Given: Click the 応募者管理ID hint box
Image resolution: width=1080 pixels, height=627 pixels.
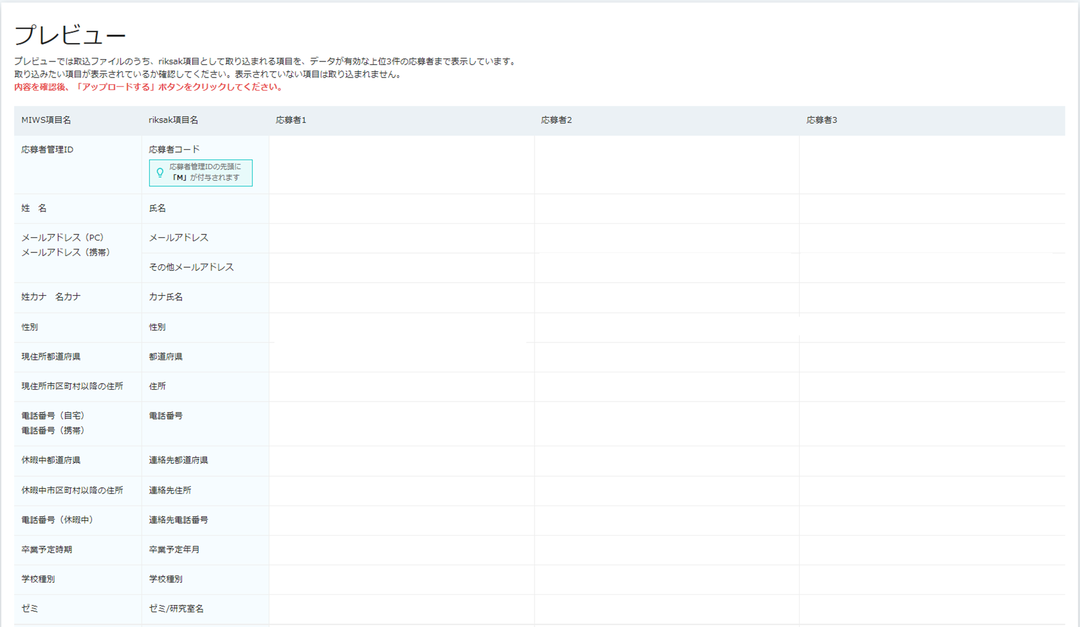Looking at the screenshot, I should tap(200, 173).
